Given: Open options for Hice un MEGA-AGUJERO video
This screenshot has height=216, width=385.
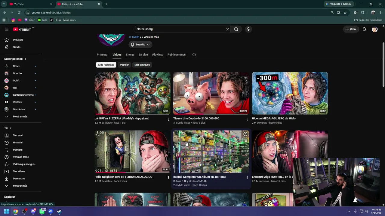Looking at the screenshot, I should tap(326, 119).
